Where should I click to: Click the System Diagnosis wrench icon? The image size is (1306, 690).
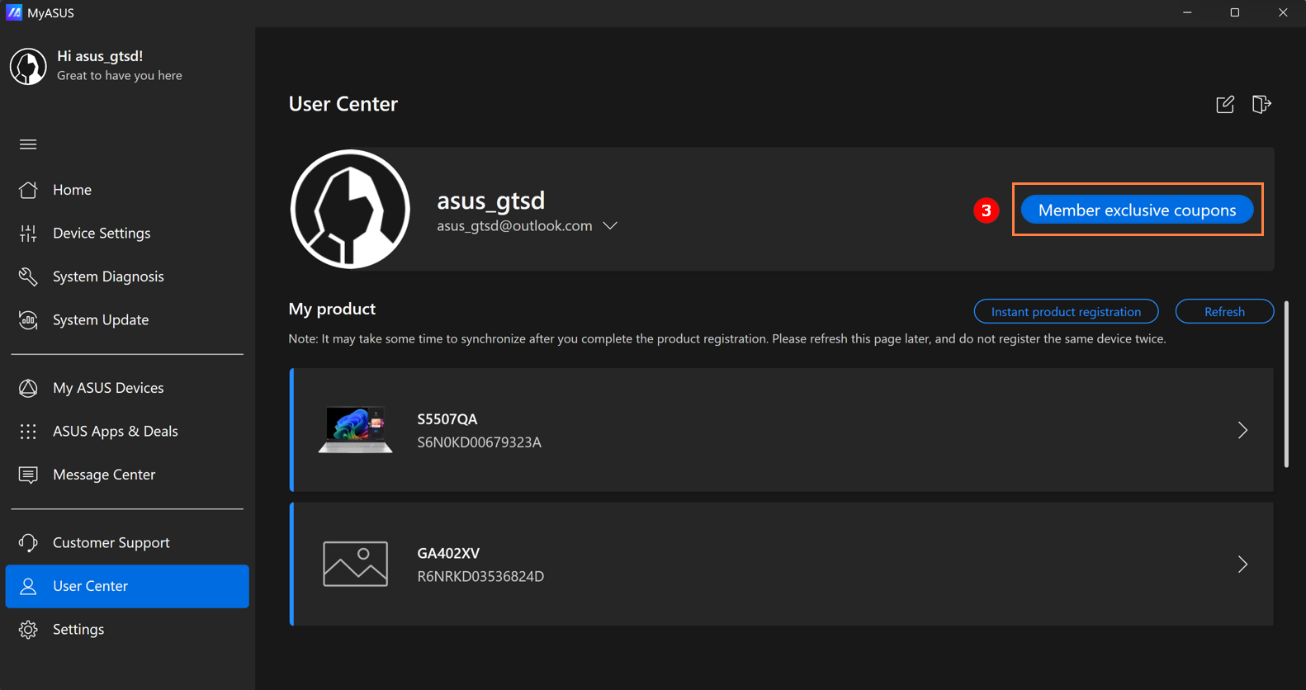coord(28,276)
